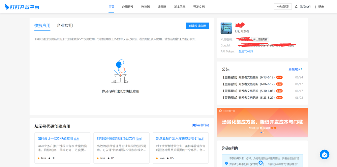Select the 快捷应用 tab

(x=42, y=26)
